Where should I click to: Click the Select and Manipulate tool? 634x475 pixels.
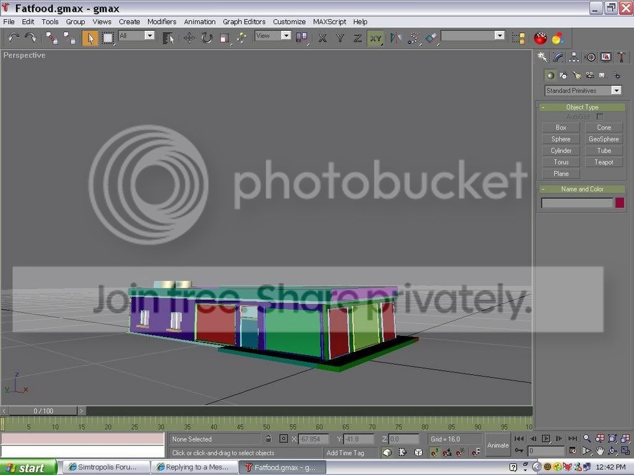[x=242, y=38]
